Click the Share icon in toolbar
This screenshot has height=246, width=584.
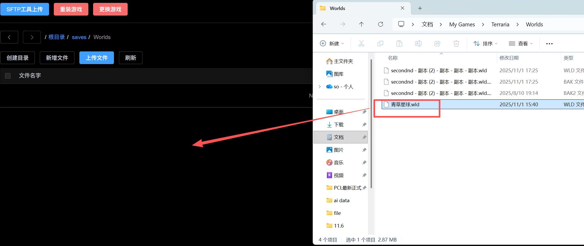pos(437,44)
